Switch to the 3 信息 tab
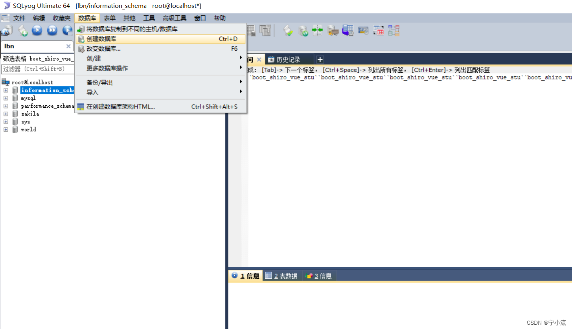The image size is (572, 329). [x=319, y=276]
